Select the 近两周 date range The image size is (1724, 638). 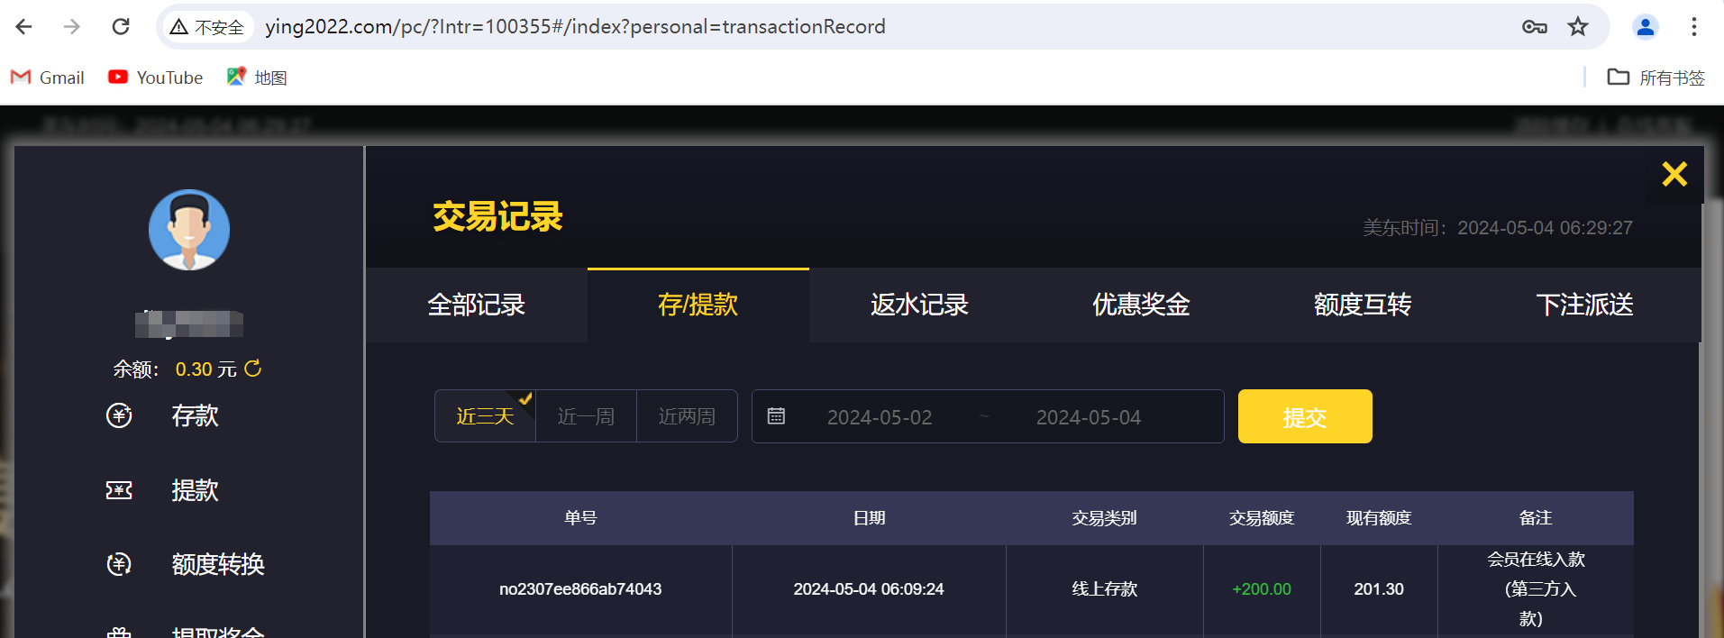point(688,416)
